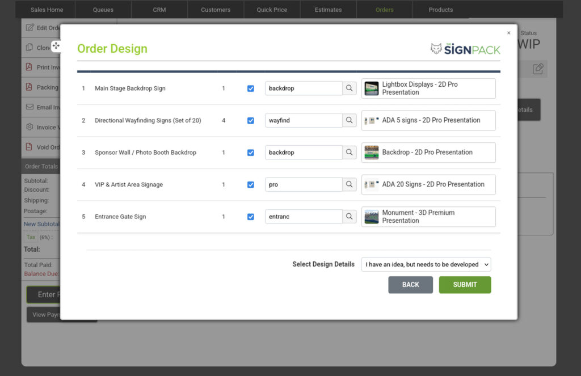Close the Order Design dialog
Viewport: 581px width, 376px height.
click(509, 33)
